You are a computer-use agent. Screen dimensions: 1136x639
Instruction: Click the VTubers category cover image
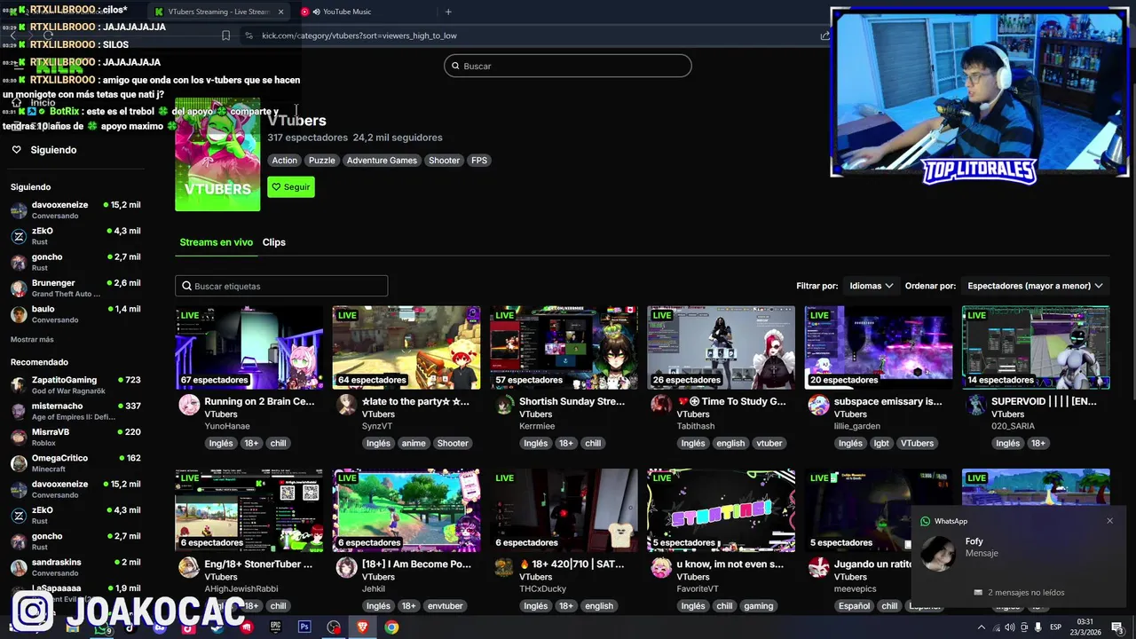point(217,154)
